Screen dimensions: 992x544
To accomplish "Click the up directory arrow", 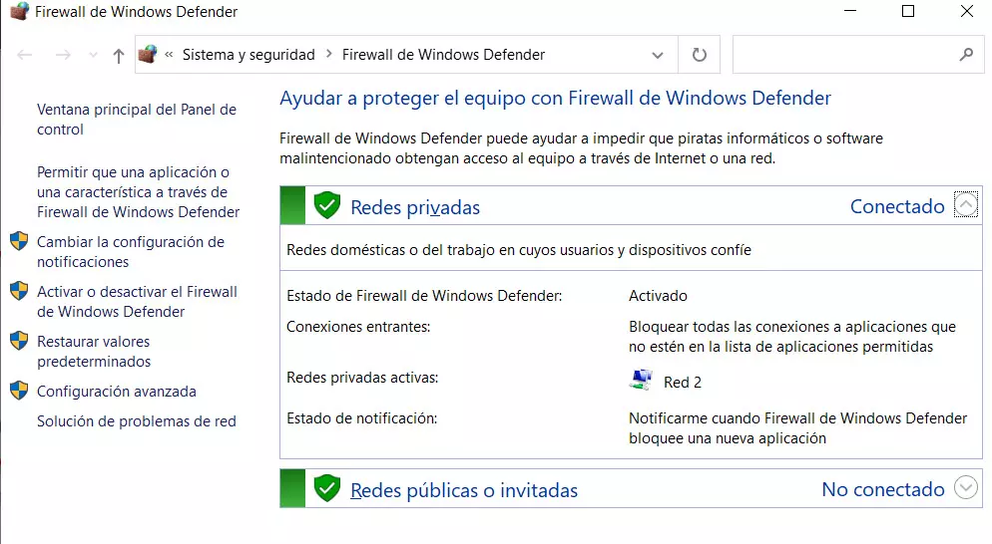I will 118,56.
